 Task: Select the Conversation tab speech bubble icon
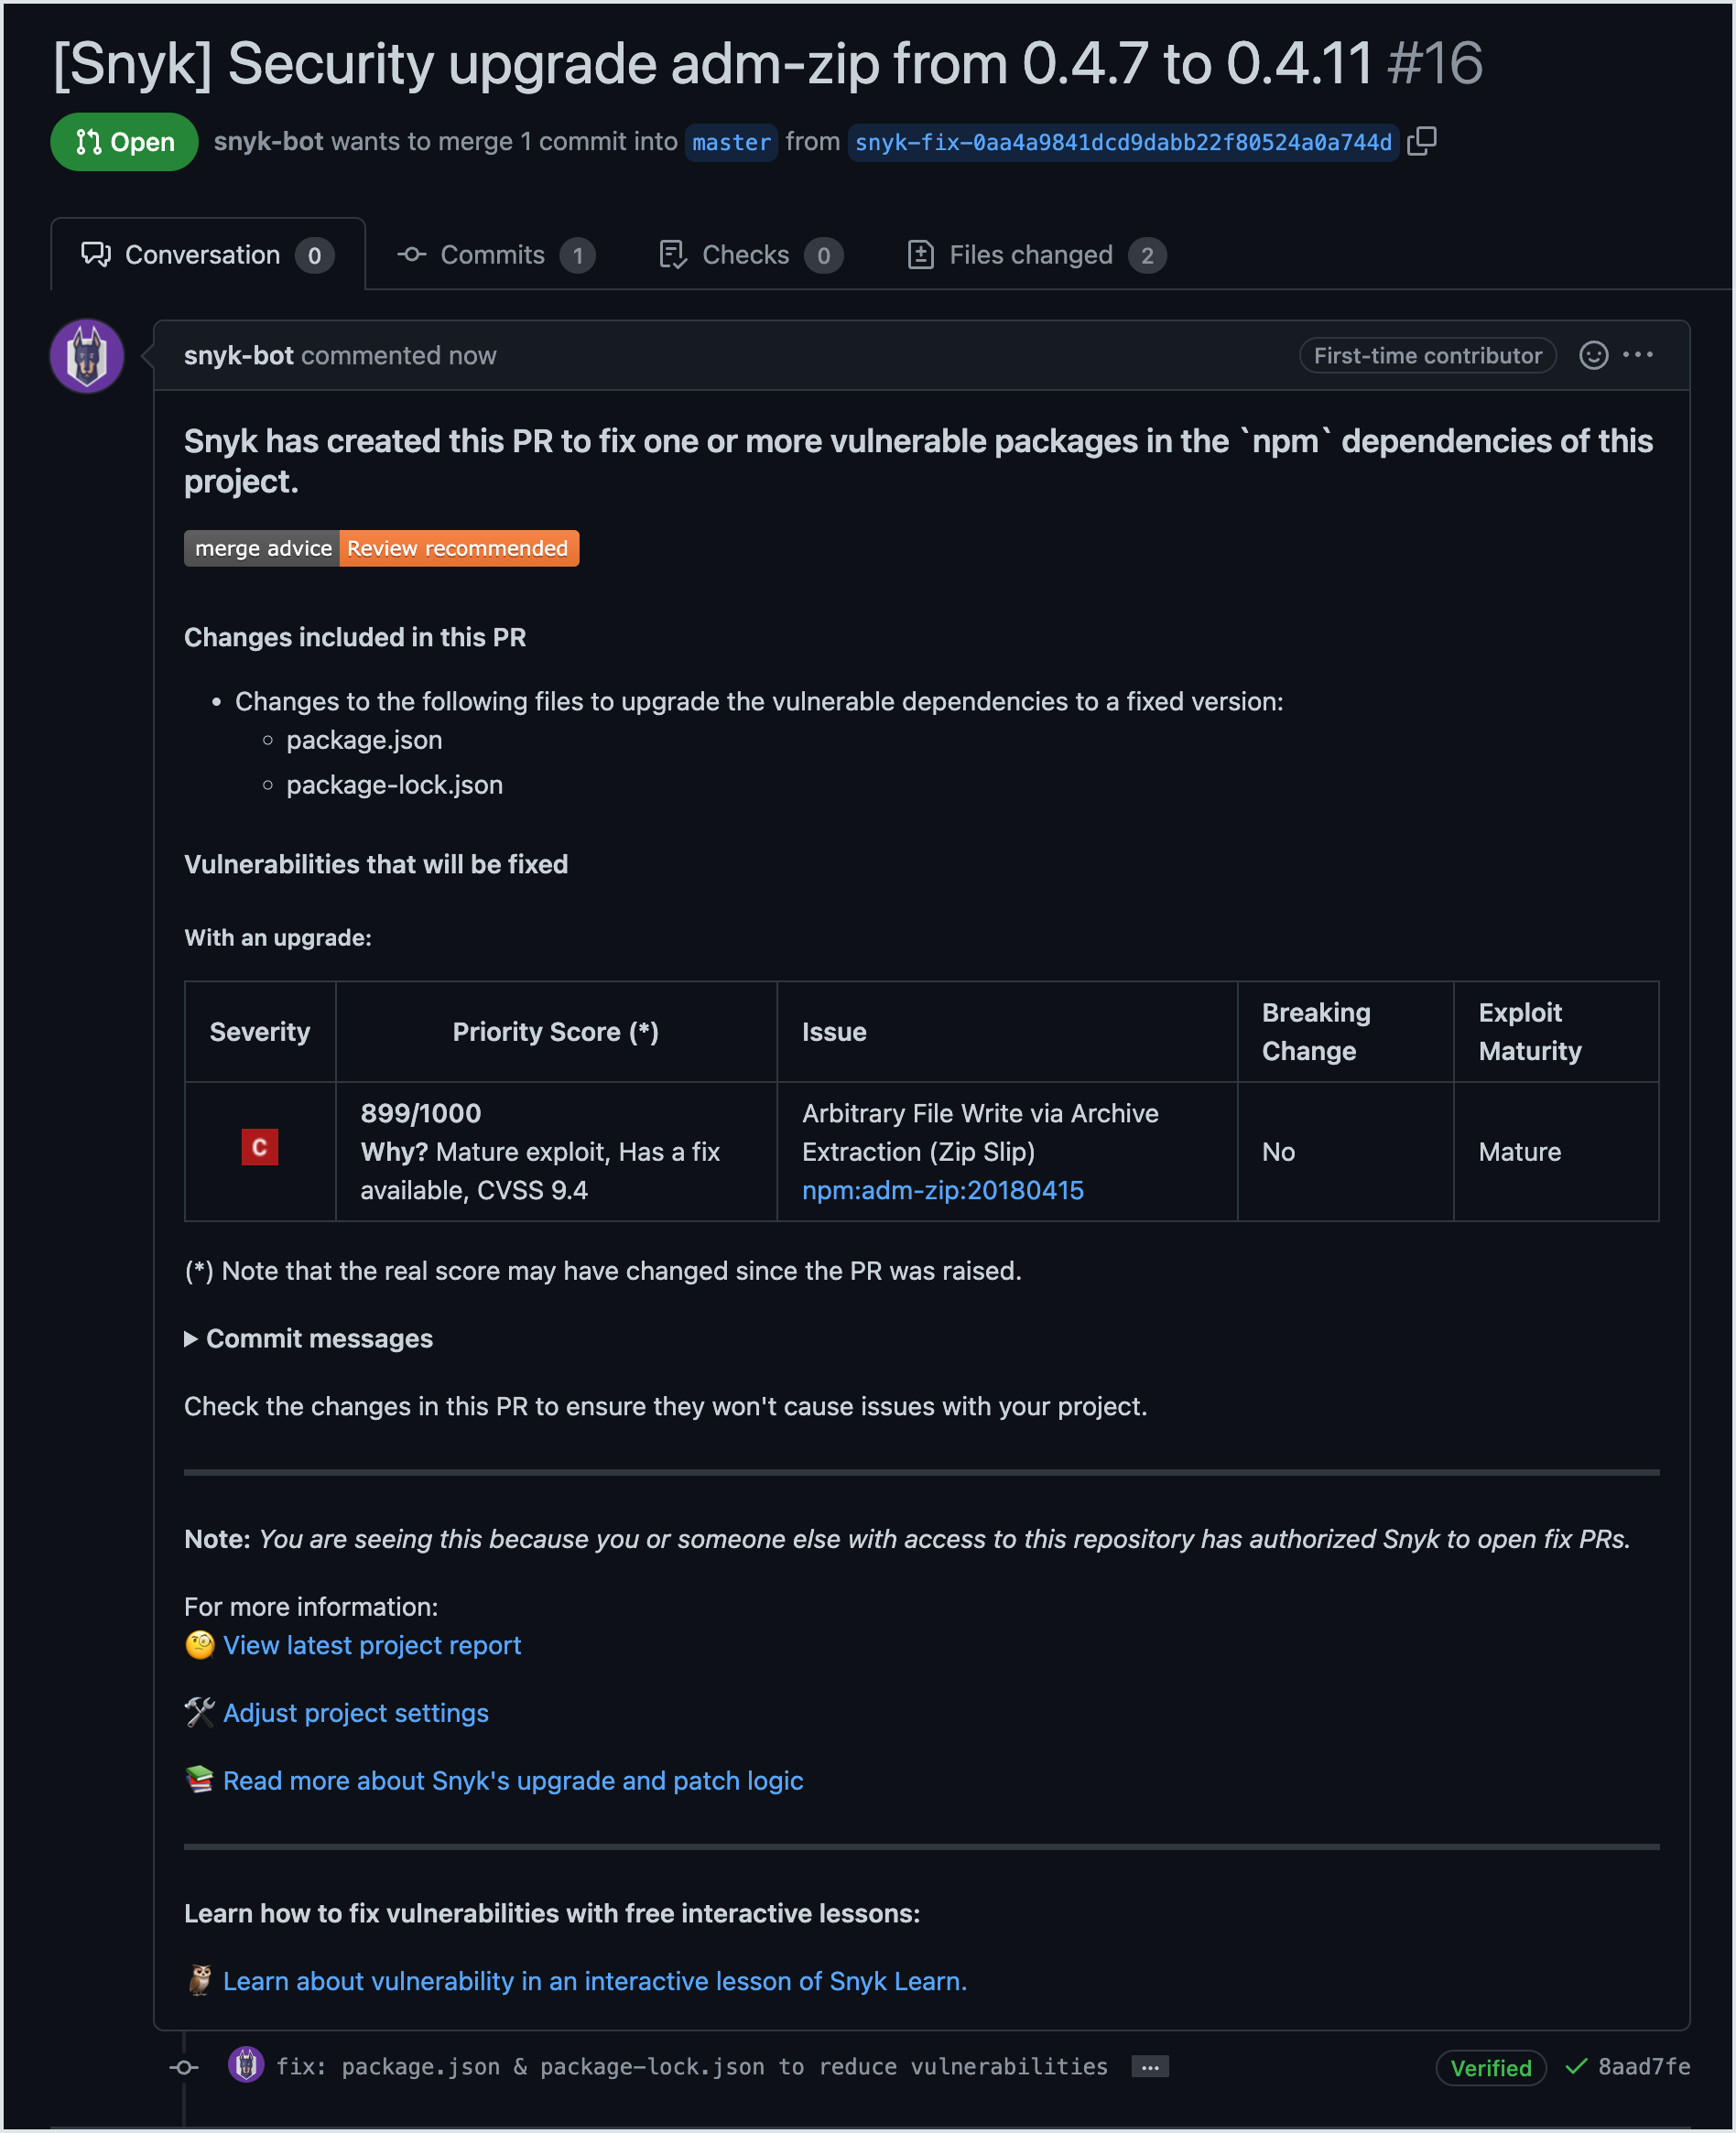coord(95,255)
